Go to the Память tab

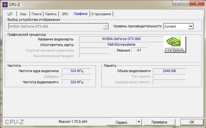(51, 14)
